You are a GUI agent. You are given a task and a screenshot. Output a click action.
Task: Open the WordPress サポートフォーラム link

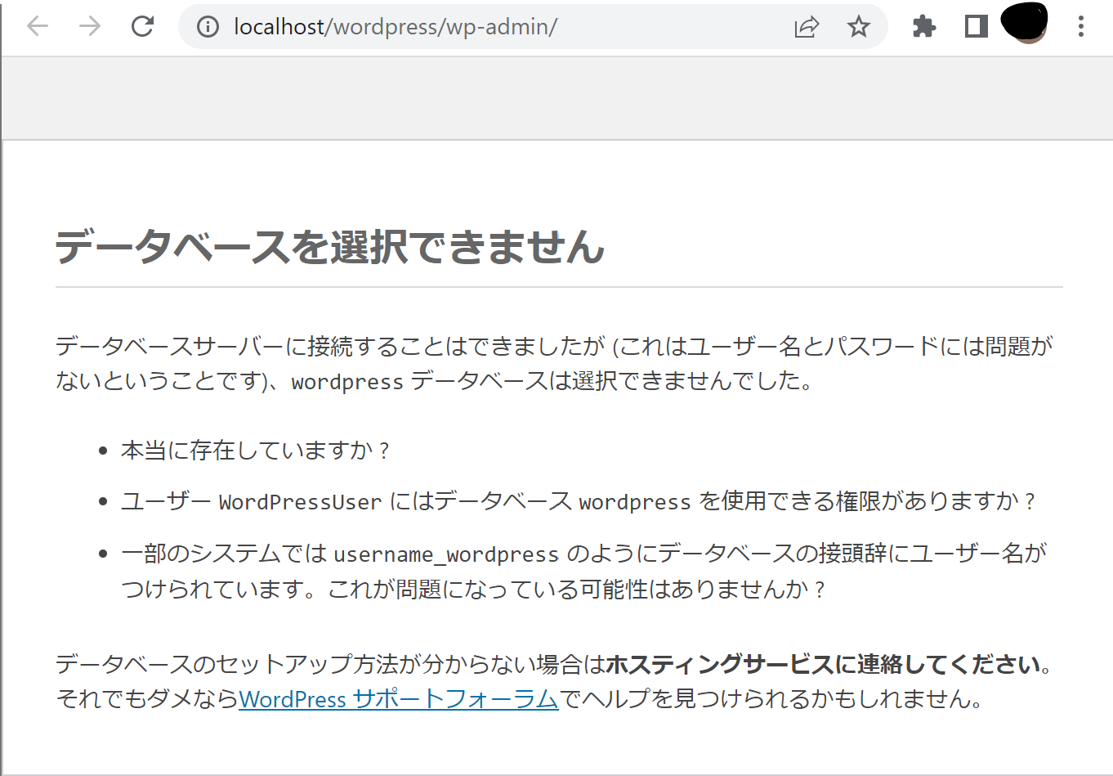tap(398, 699)
